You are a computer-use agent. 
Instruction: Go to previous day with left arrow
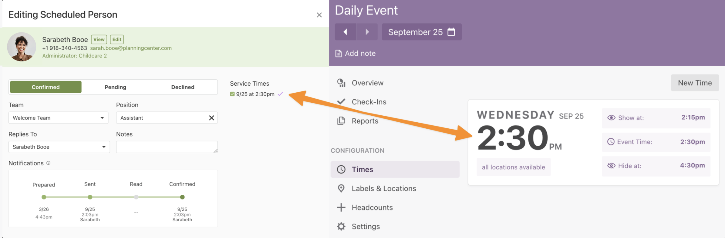coord(345,32)
